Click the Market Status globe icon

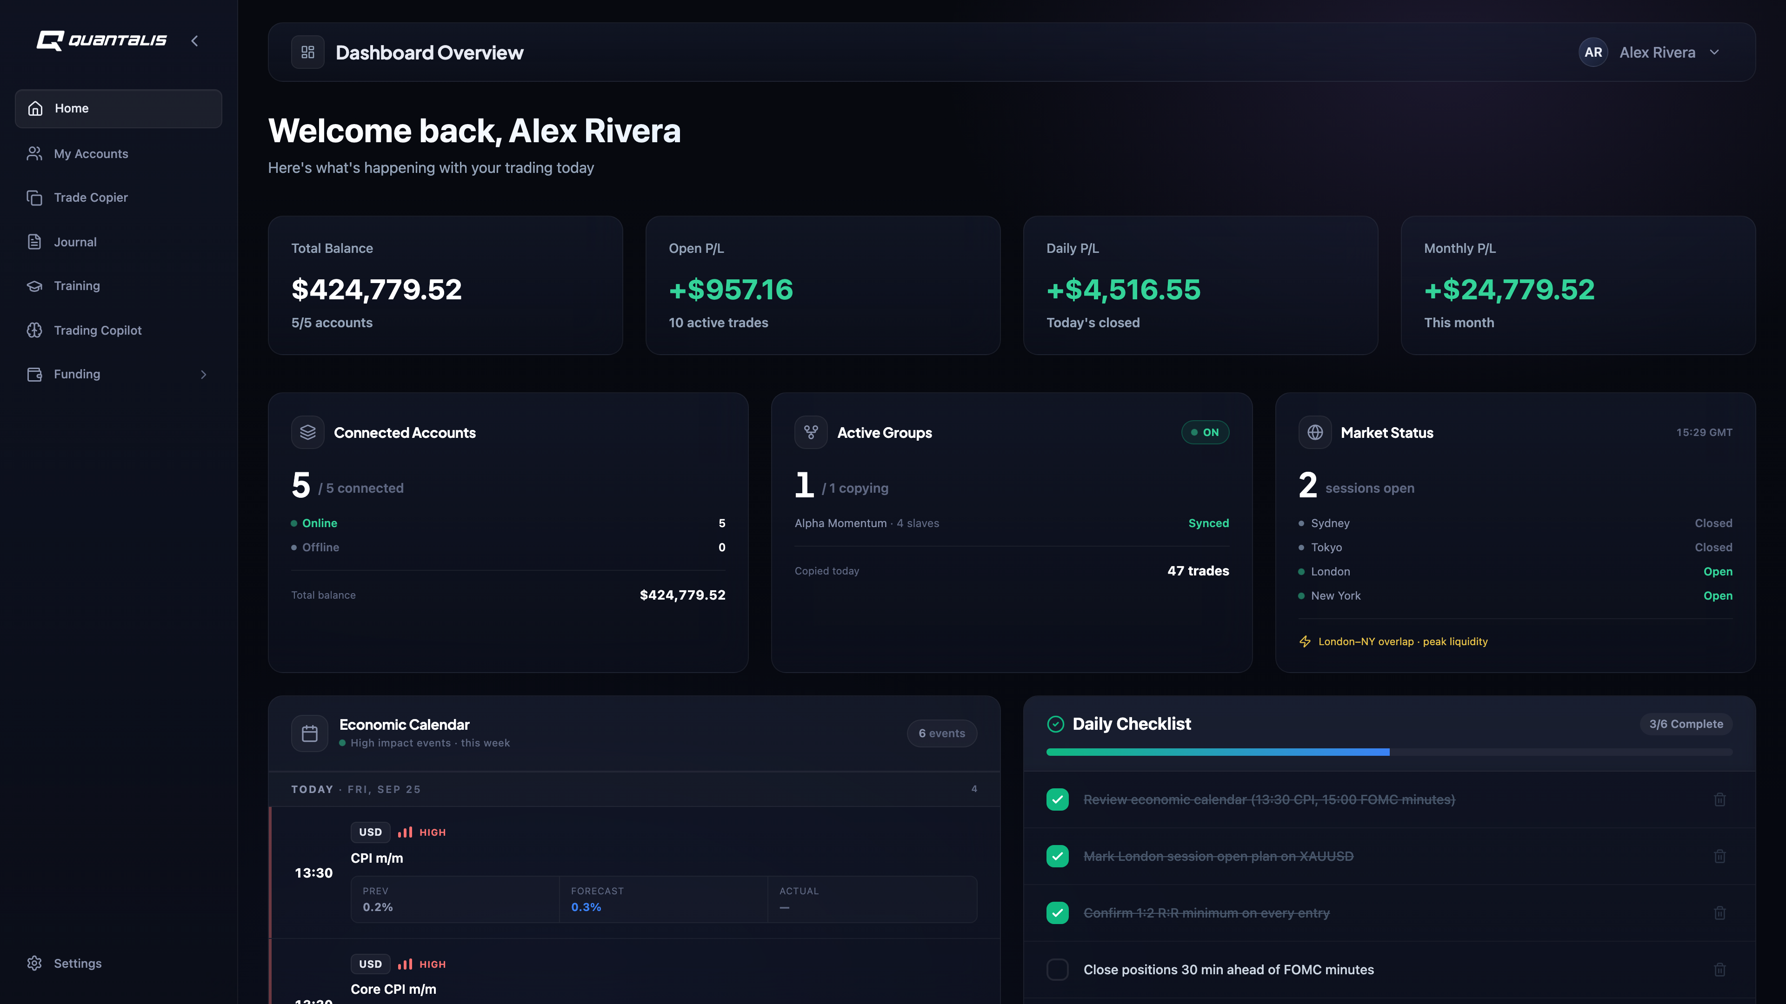(x=1315, y=432)
